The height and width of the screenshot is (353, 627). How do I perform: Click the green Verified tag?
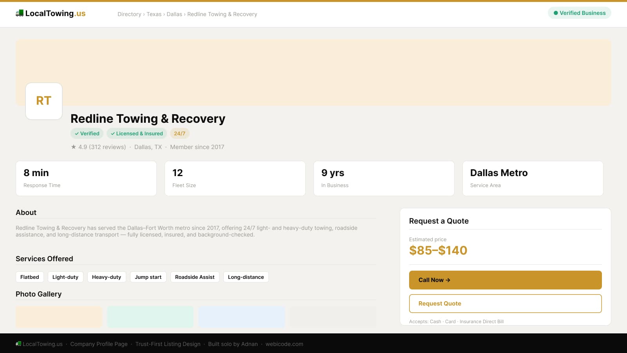(87, 133)
